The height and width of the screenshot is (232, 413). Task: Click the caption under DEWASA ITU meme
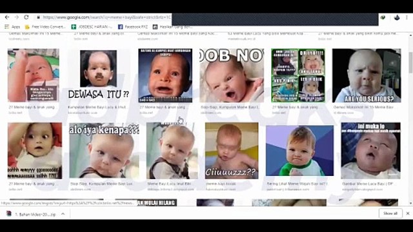[97, 108]
